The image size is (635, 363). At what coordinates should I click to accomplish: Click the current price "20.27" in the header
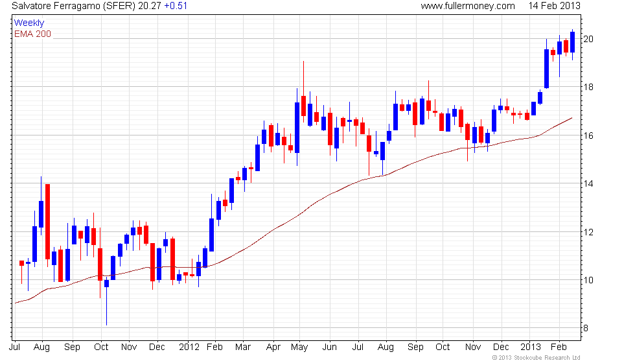point(150,6)
